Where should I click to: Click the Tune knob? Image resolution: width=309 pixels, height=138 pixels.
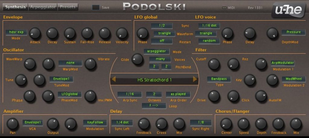21,80
